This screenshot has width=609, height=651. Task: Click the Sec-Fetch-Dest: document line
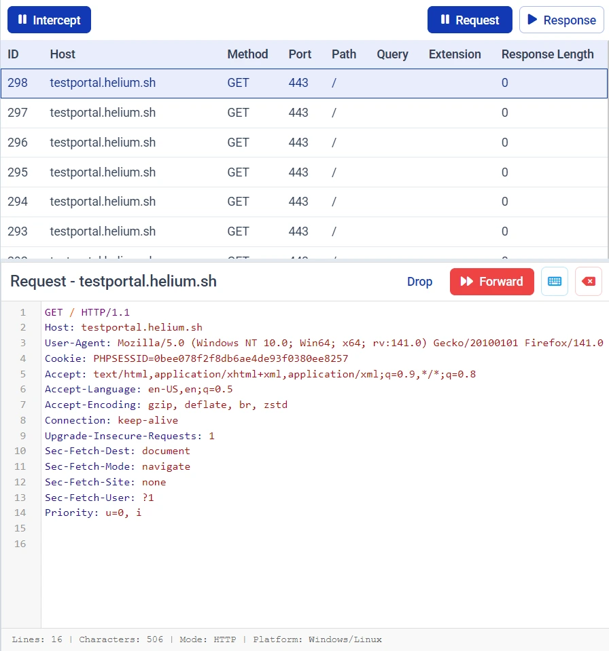point(117,451)
